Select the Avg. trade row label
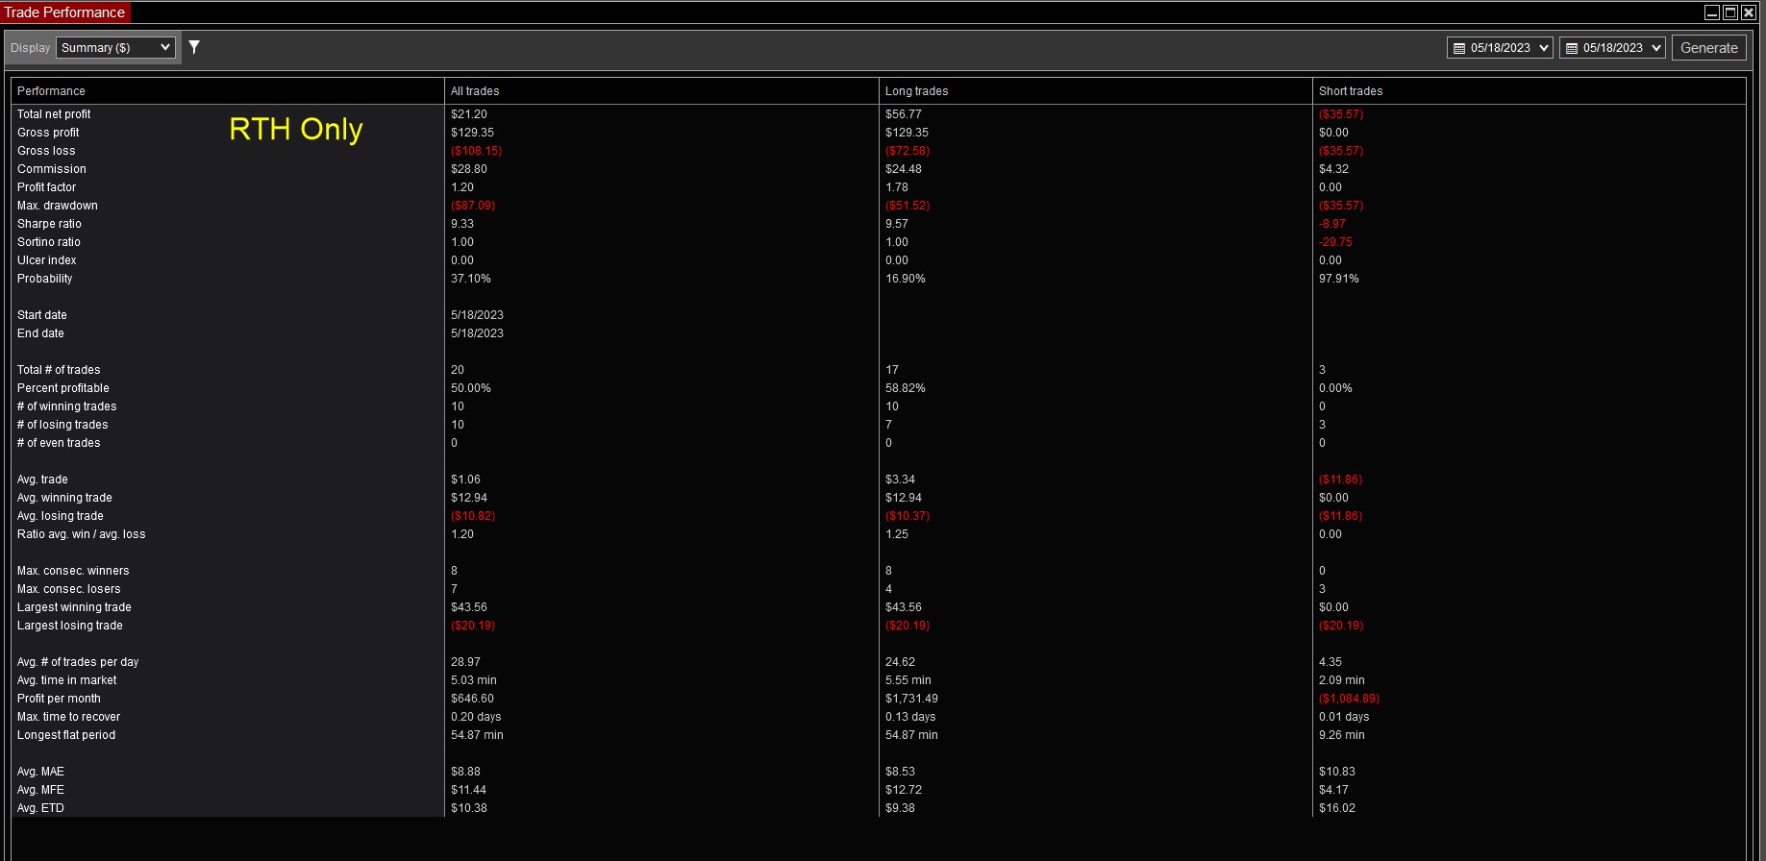1766x861 pixels. click(42, 480)
